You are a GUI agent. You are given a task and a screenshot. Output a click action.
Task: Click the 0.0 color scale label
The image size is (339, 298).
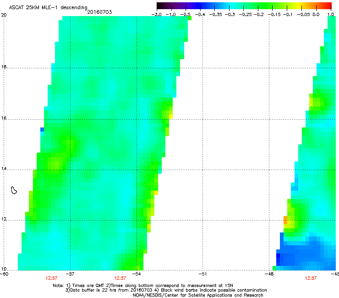click(x=316, y=15)
